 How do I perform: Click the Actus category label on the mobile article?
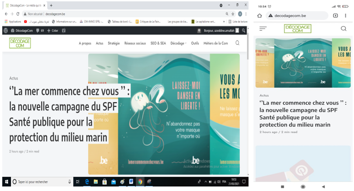pyautogui.click(x=264, y=96)
